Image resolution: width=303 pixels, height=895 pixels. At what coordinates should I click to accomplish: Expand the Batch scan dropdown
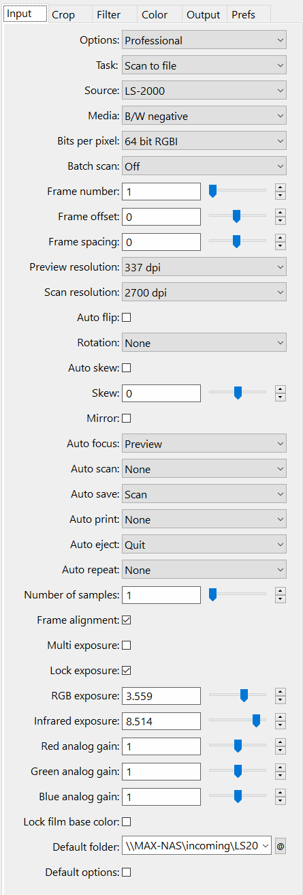204,166
